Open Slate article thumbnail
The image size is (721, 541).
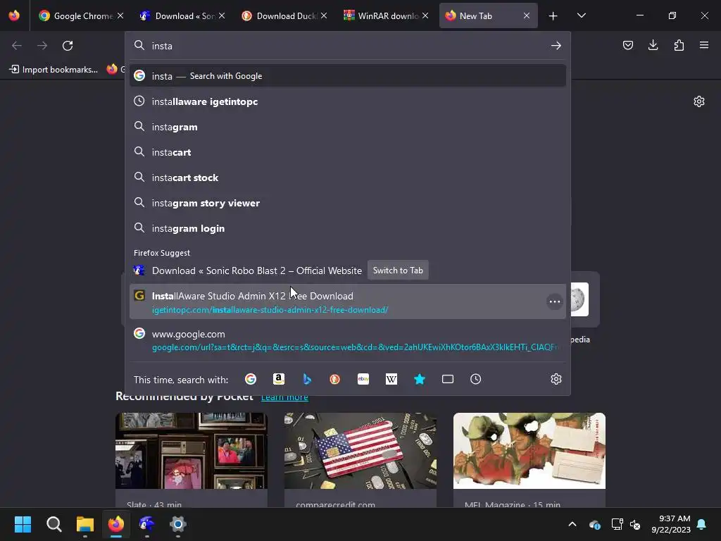coord(192,450)
